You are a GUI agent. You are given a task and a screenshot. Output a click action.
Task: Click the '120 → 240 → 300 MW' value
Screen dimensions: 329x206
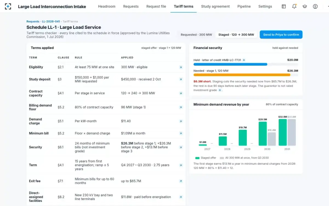click(138, 93)
